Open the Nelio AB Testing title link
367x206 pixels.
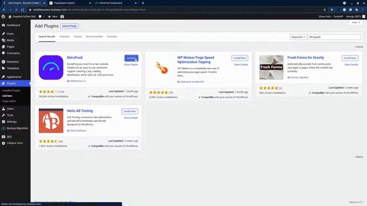point(80,110)
